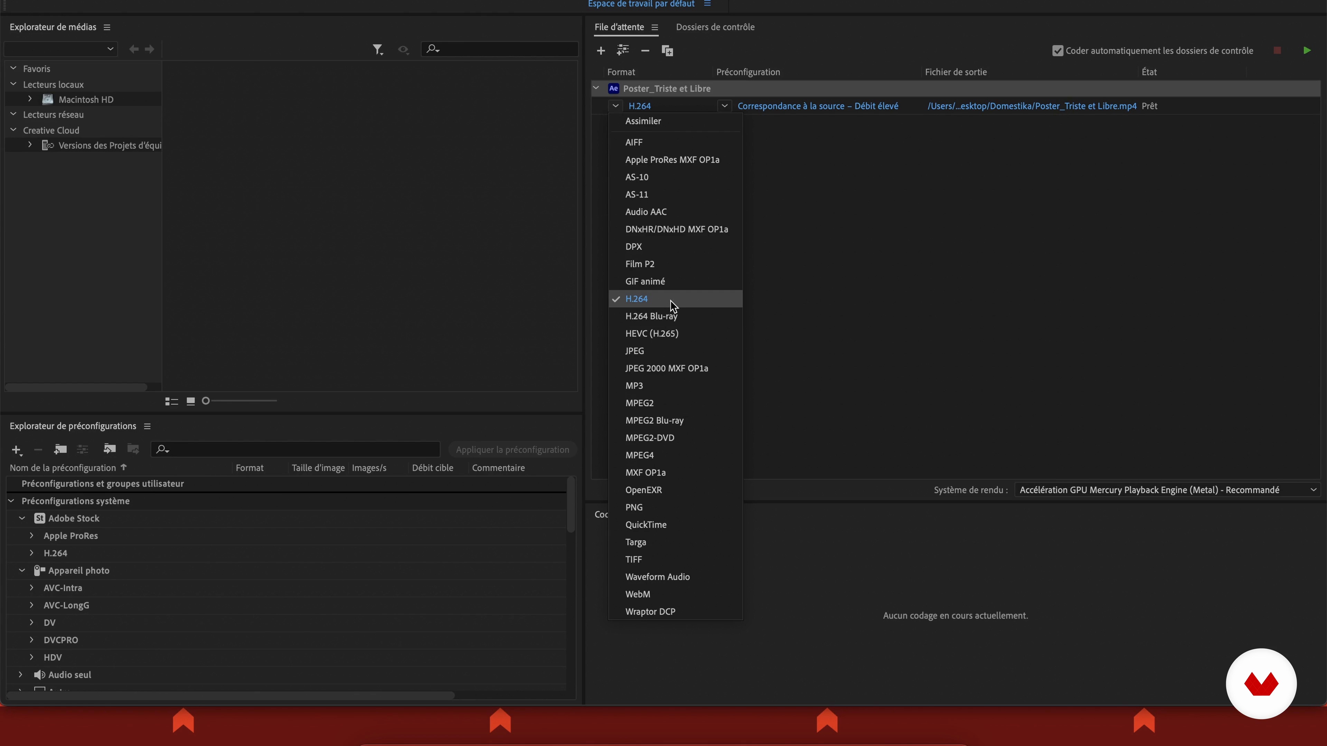
Task: Sort by Nom de la préconfiguration column
Action: pos(63,468)
